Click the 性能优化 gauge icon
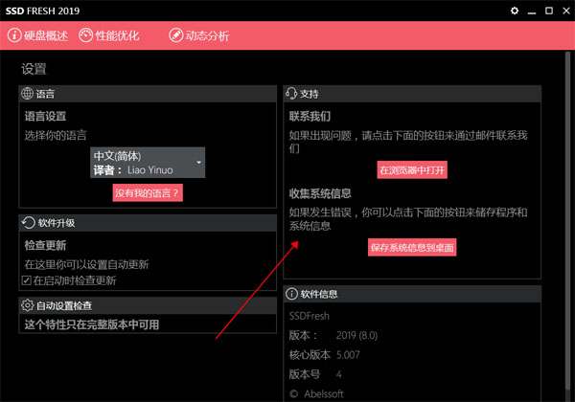 (x=85, y=35)
